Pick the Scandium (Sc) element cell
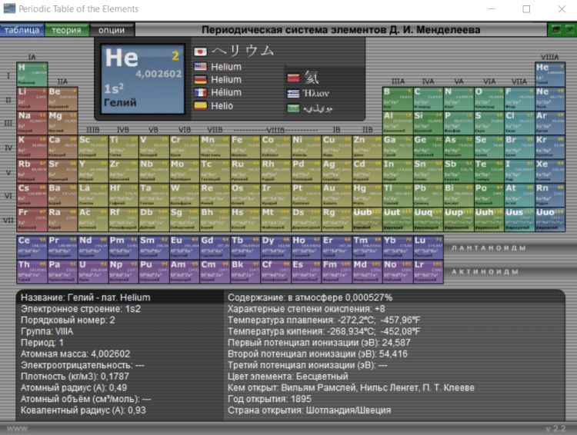 click(x=93, y=147)
